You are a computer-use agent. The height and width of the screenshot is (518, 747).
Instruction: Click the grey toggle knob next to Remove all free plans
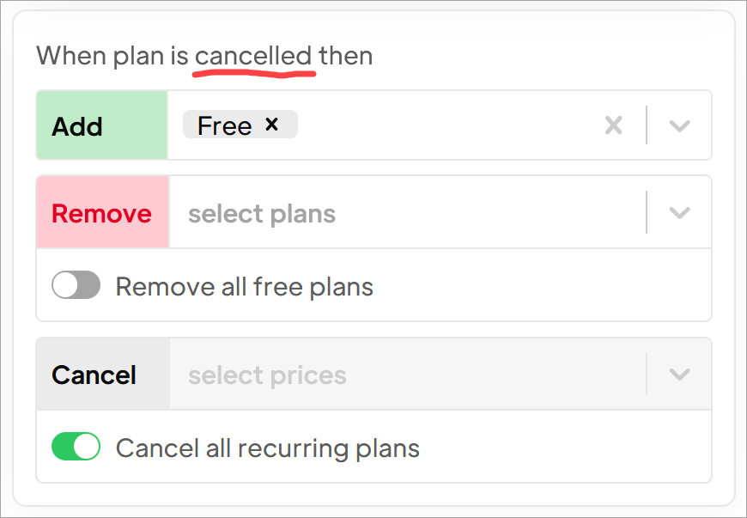click(65, 284)
